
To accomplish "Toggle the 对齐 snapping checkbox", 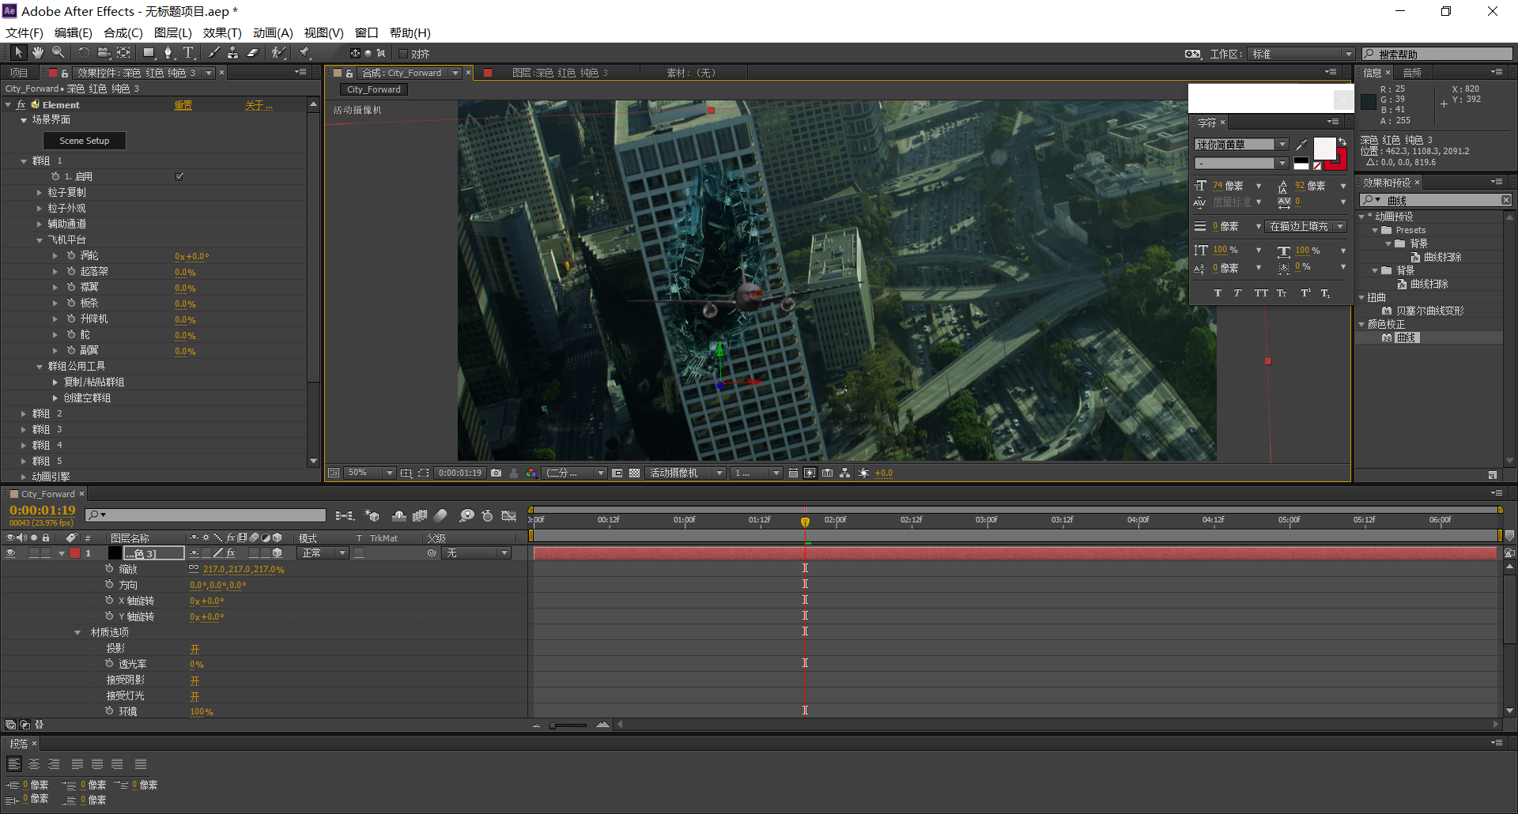I will pyautogui.click(x=403, y=54).
